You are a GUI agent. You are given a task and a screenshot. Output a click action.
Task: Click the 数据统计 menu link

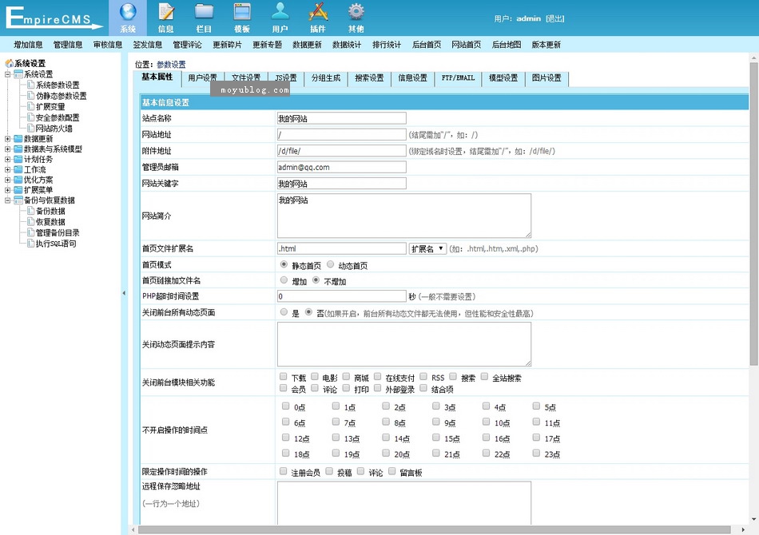[x=347, y=45]
